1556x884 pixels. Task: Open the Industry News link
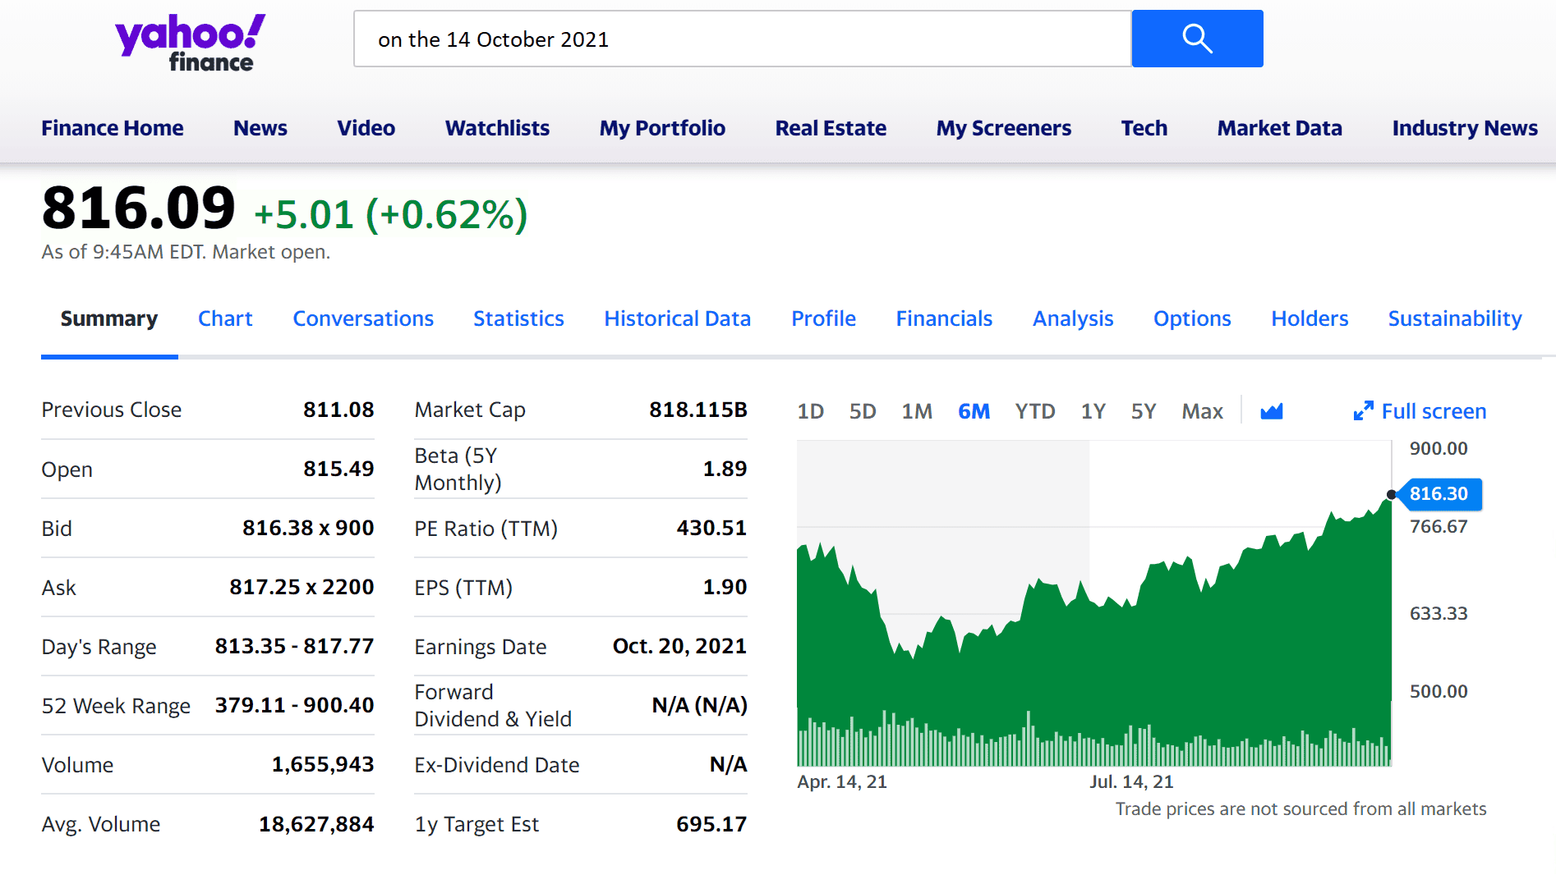point(1465,128)
